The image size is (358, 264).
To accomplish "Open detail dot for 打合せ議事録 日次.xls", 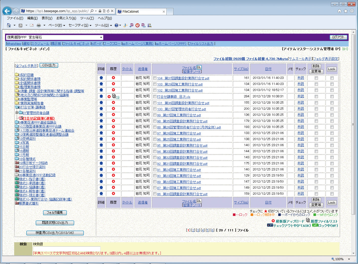I will pos(101,96).
